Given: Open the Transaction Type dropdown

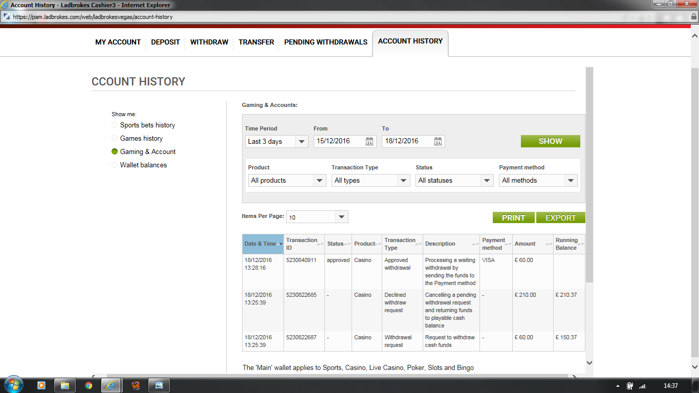Looking at the screenshot, I should (371, 180).
